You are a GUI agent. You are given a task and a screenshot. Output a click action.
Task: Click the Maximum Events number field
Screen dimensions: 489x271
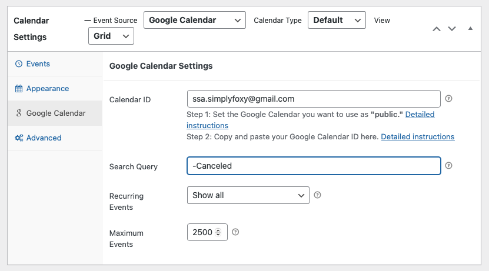click(207, 232)
